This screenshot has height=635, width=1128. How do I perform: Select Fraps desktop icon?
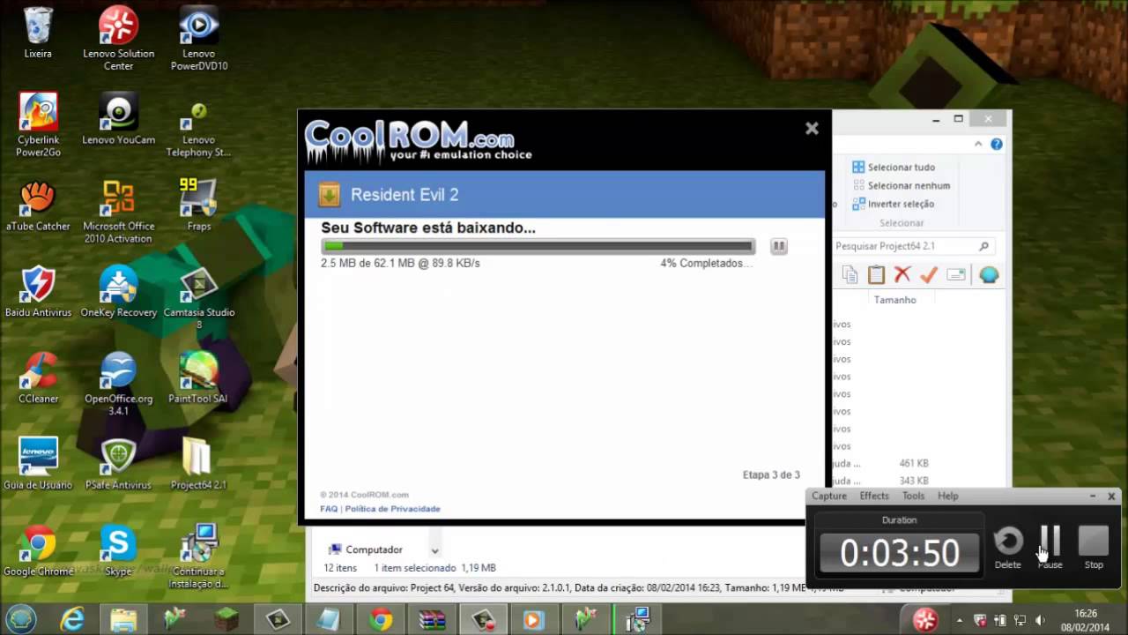coord(199,205)
